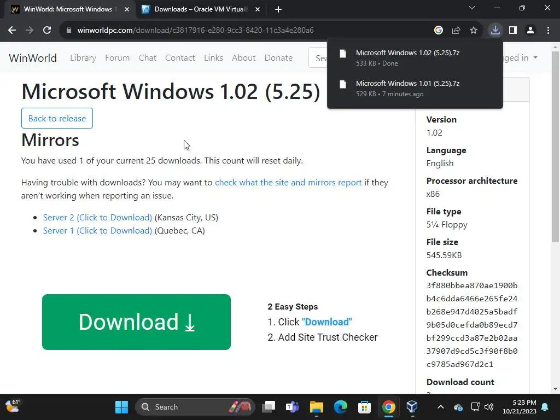Switch to Downloads – Oracle VM VirtualBox tab
This screenshot has width=560, height=420.
200,9
